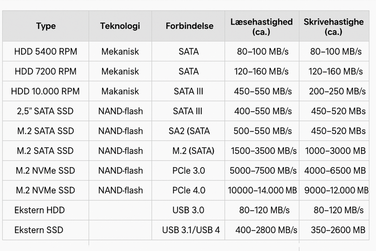
Task: Select the 350–2600 MB write speed cell
Action: click(x=338, y=230)
